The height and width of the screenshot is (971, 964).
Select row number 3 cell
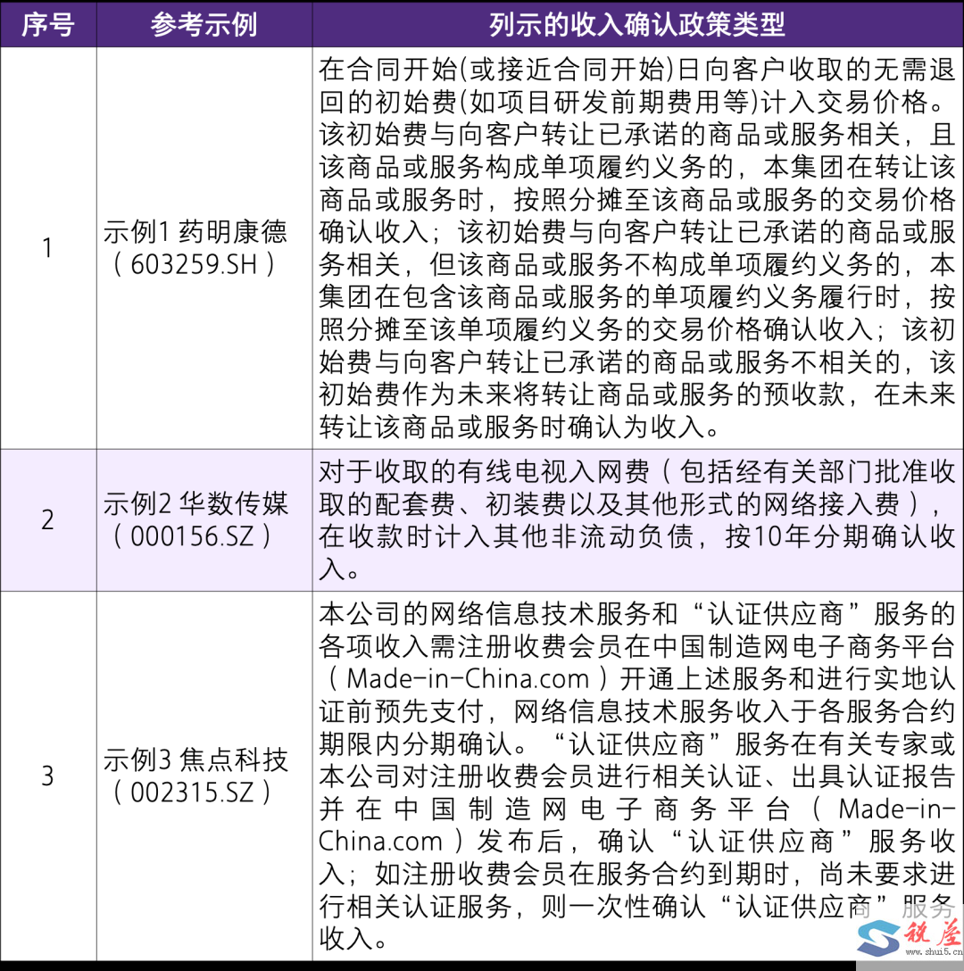pos(49,776)
